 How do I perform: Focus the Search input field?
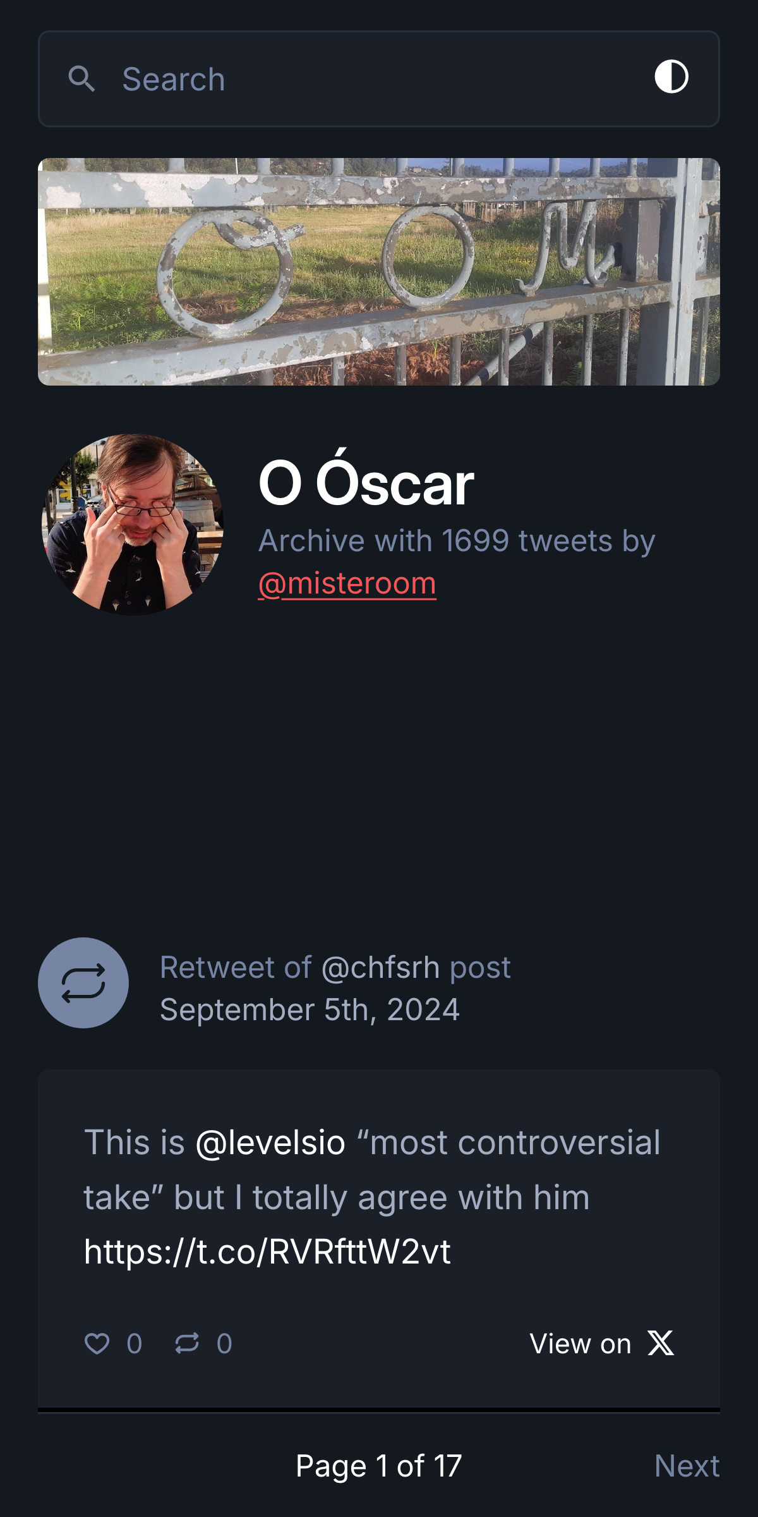coord(379,79)
